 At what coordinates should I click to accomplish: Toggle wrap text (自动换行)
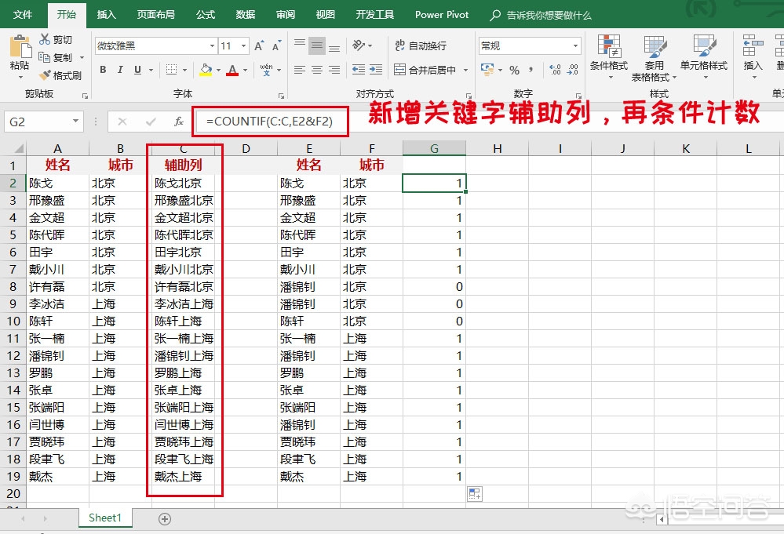tap(421, 45)
